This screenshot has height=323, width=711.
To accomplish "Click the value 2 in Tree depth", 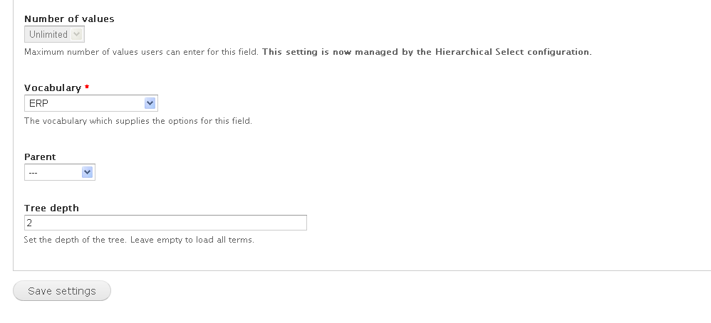I will coord(29,223).
